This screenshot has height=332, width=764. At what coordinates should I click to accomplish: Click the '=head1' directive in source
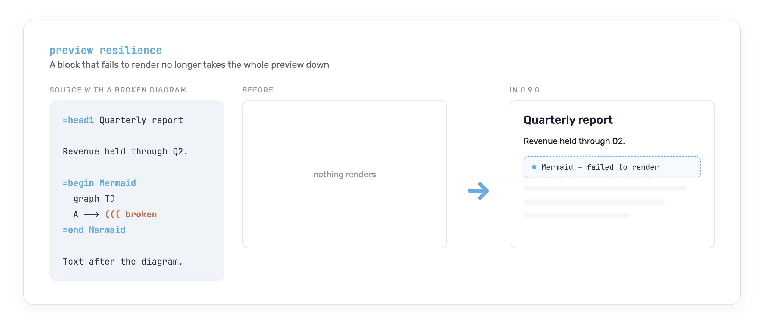click(x=78, y=120)
